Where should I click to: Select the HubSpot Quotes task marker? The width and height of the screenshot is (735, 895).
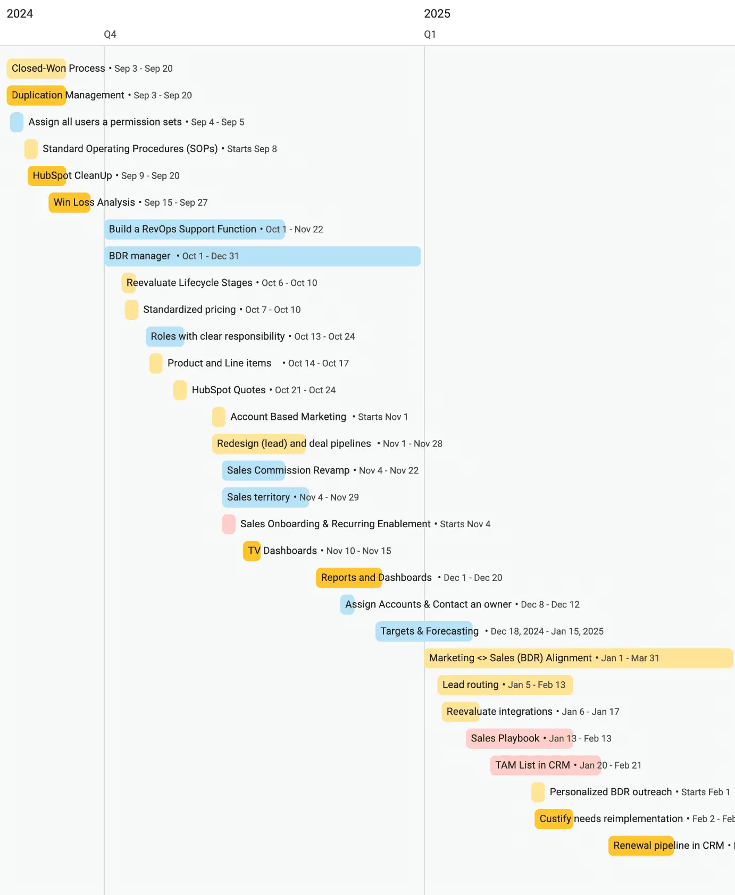(180, 390)
